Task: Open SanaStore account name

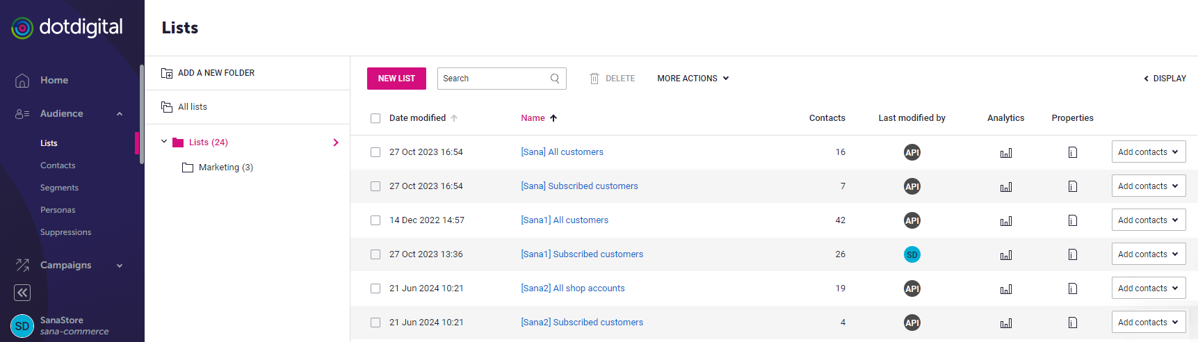Action: [x=61, y=320]
